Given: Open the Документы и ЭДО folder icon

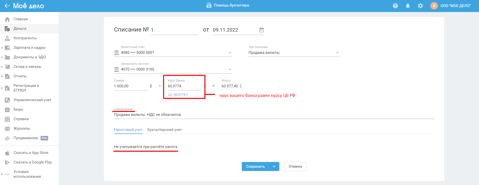Looking at the screenshot, I should pos(7,57).
